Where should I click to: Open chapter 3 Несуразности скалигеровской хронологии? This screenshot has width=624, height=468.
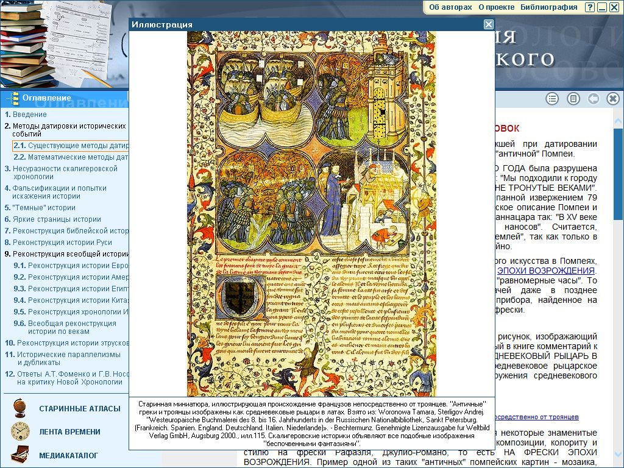(x=62, y=172)
